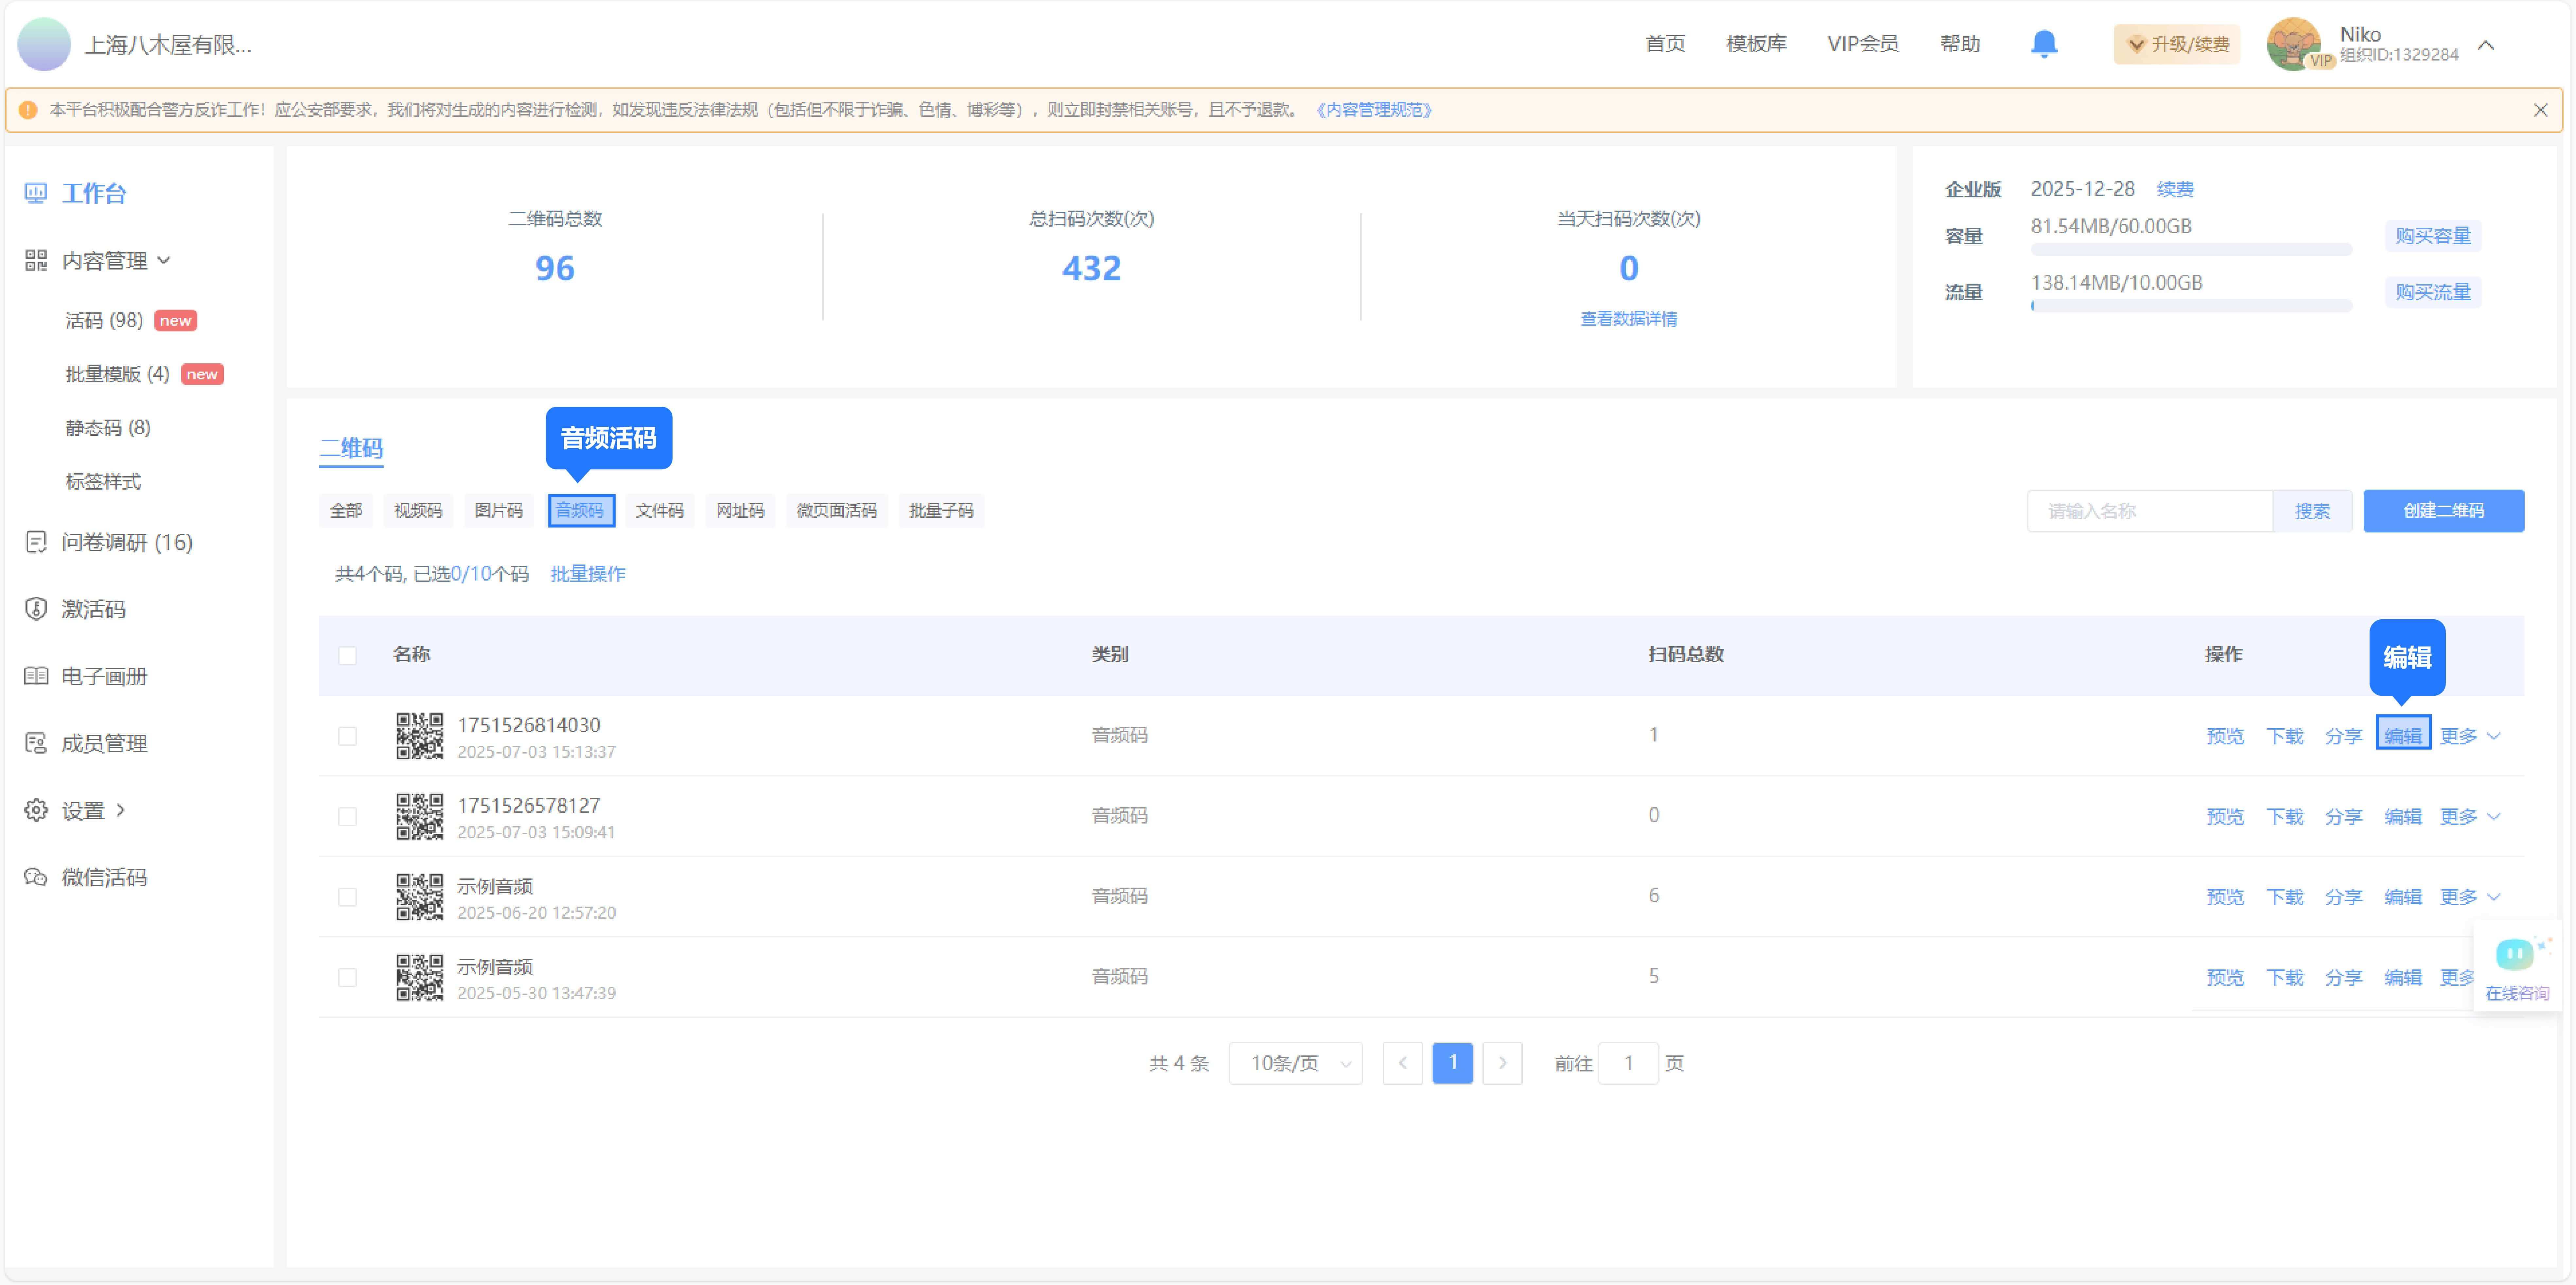
Task: Select the checkbox for first 示例音频 row
Action: (x=347, y=897)
